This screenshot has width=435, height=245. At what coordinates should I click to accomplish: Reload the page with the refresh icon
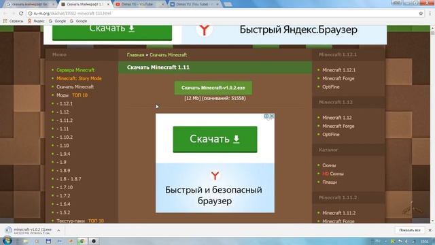tap(21, 14)
